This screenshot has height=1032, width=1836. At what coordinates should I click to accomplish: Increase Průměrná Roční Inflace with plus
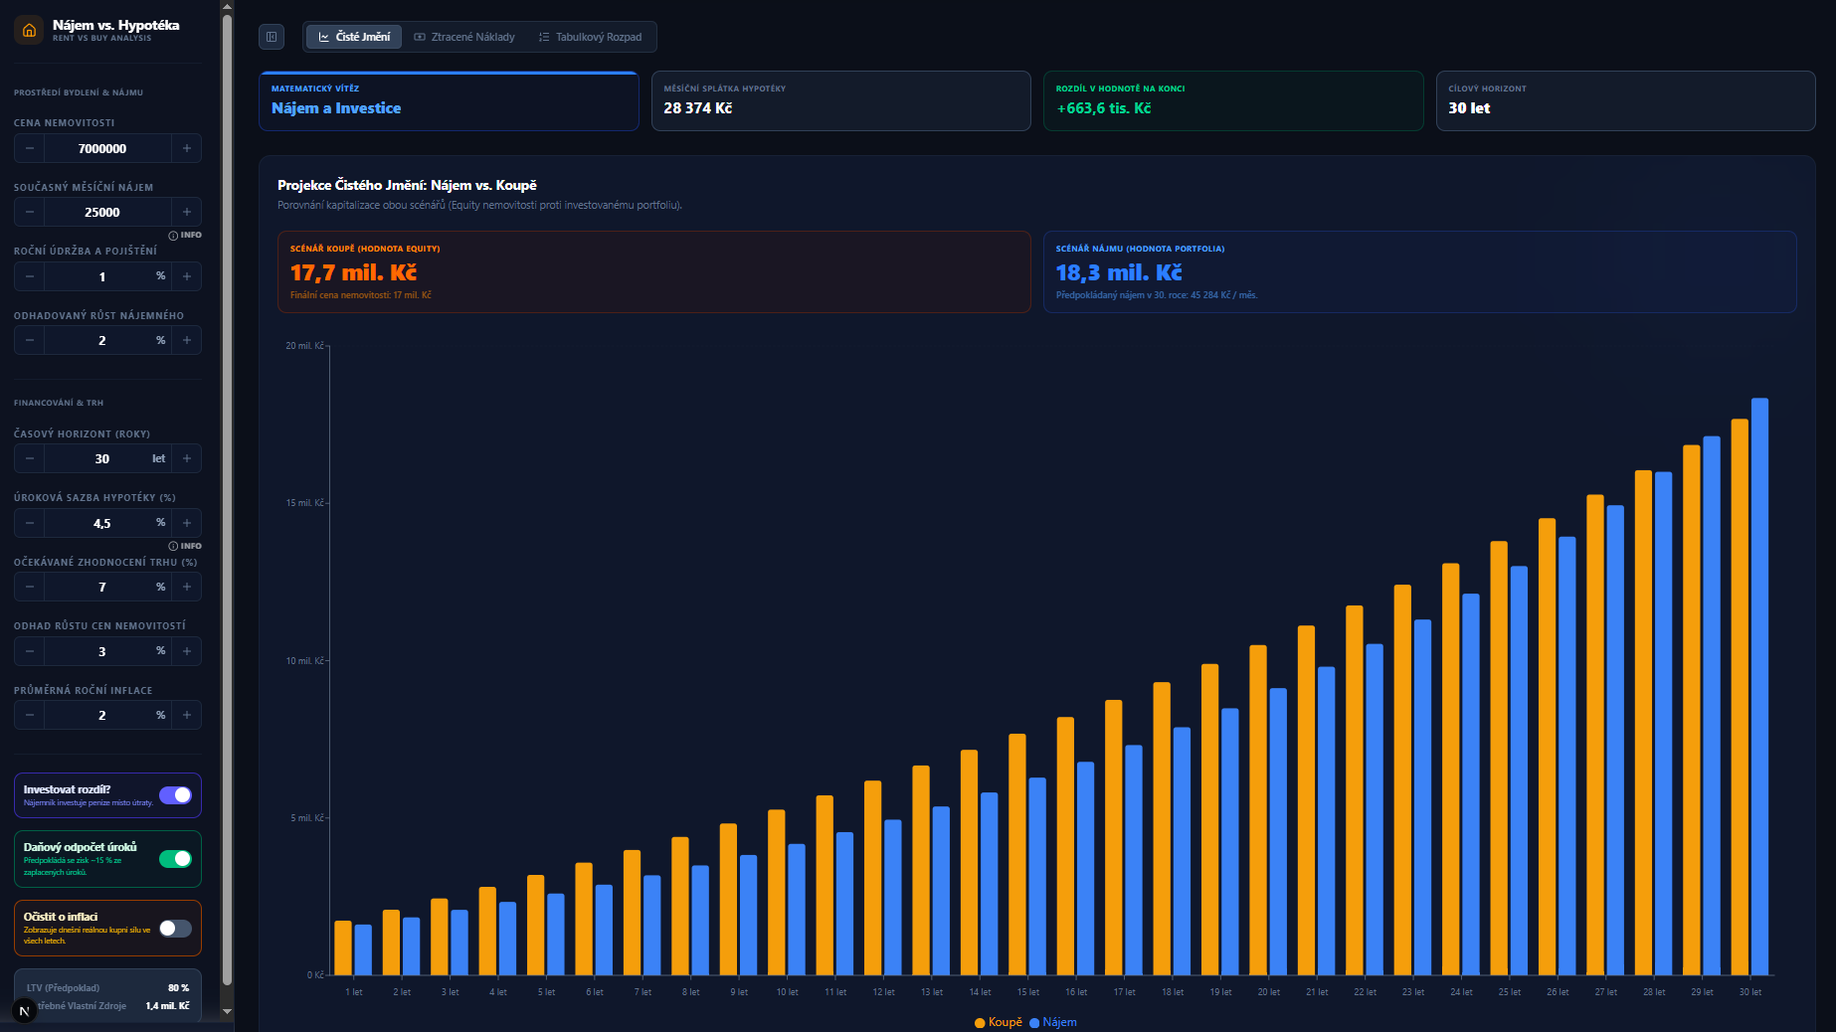click(187, 714)
